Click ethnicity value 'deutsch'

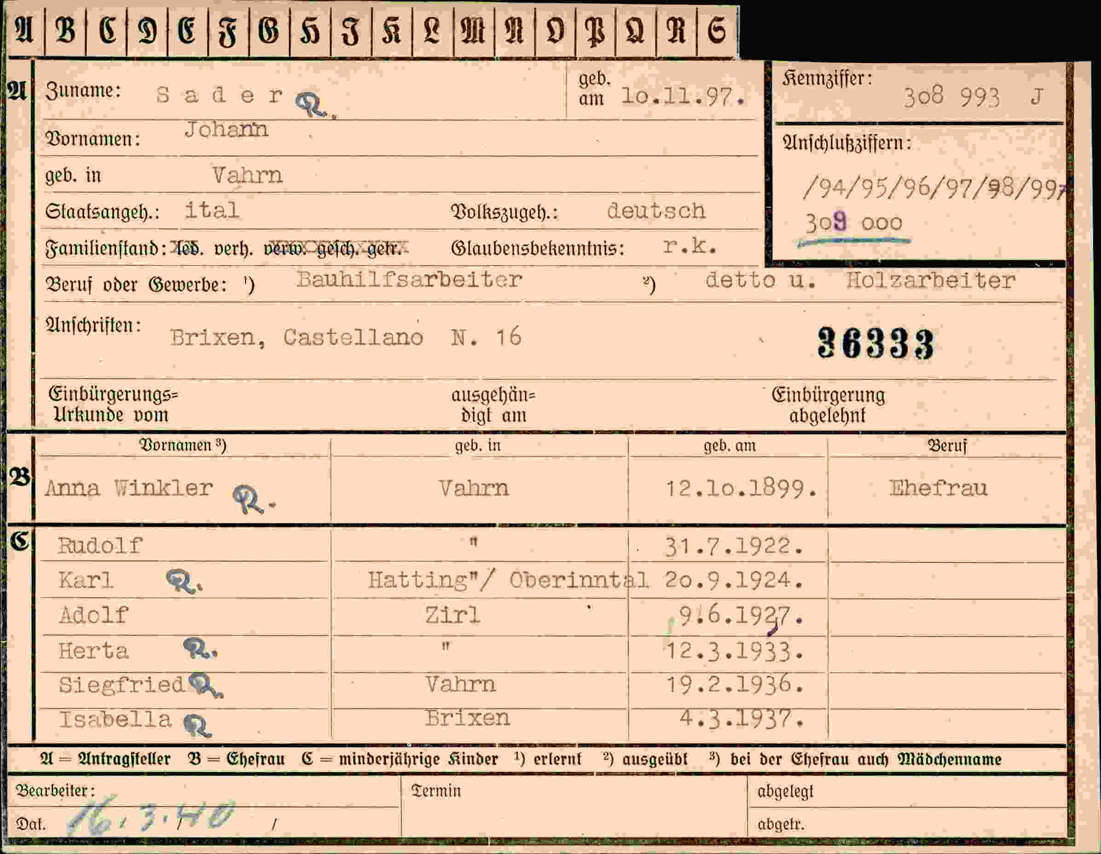656,211
